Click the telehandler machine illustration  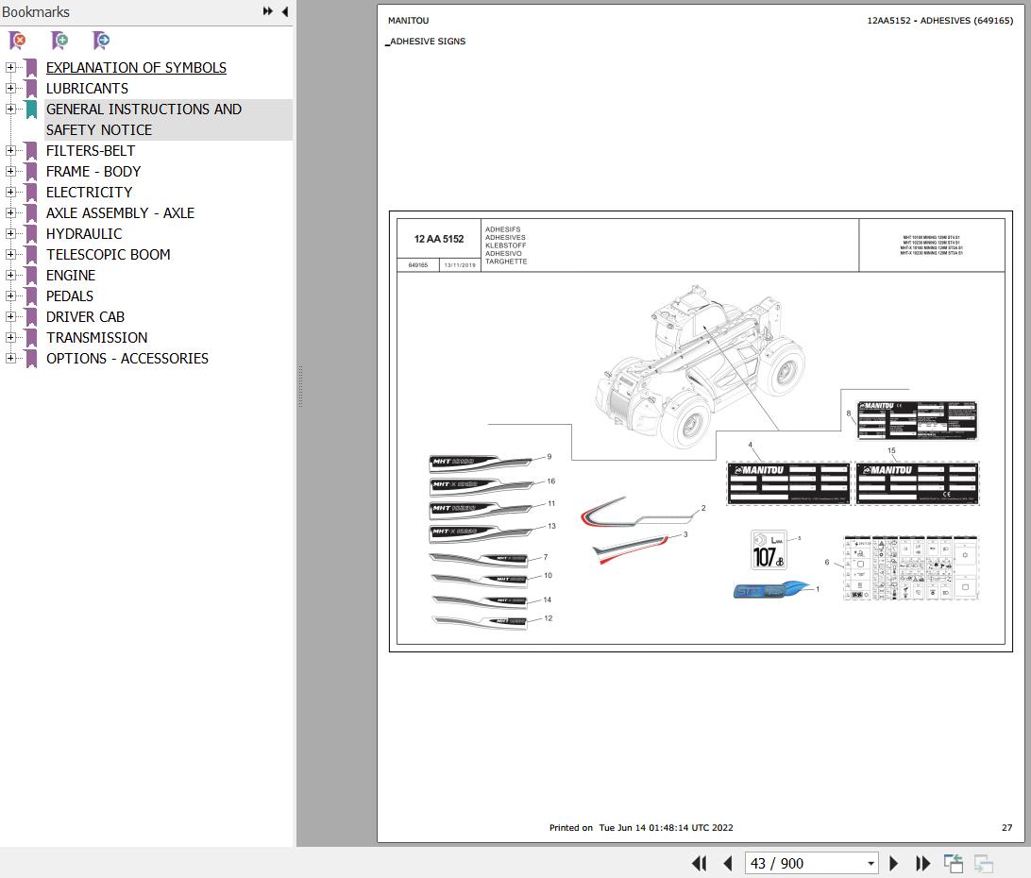pyautogui.click(x=700, y=365)
